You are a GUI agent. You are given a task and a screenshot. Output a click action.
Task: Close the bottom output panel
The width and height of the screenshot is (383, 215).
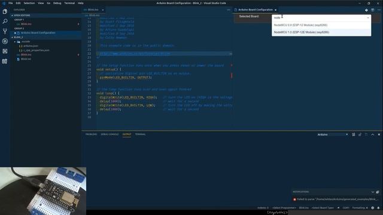[x=379, y=134]
